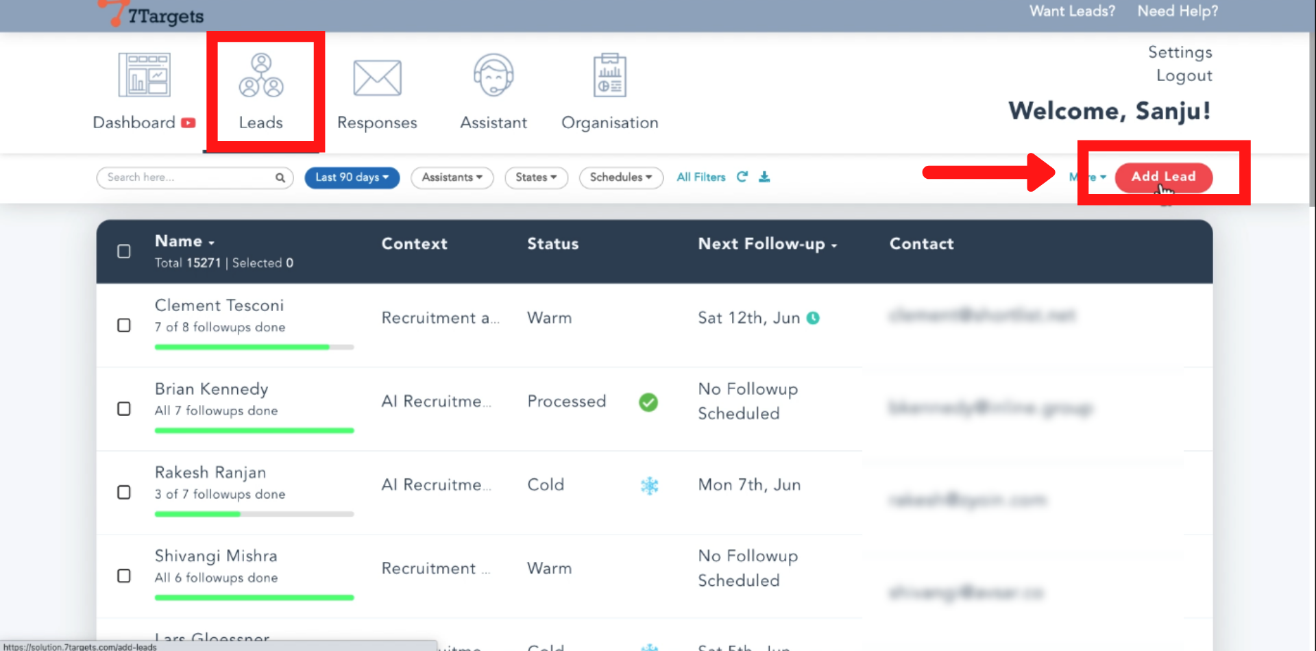Sort by Next Follow-up column header
Image resolution: width=1316 pixels, height=651 pixels.
pyautogui.click(x=767, y=244)
